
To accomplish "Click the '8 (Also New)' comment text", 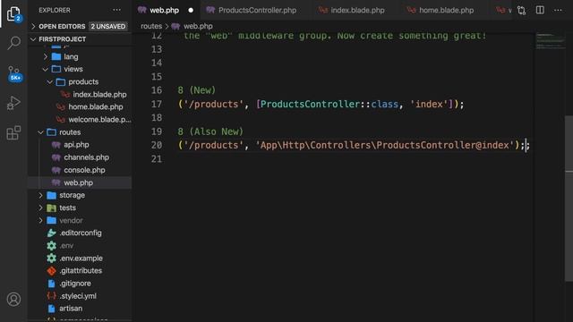I will coord(210,131).
